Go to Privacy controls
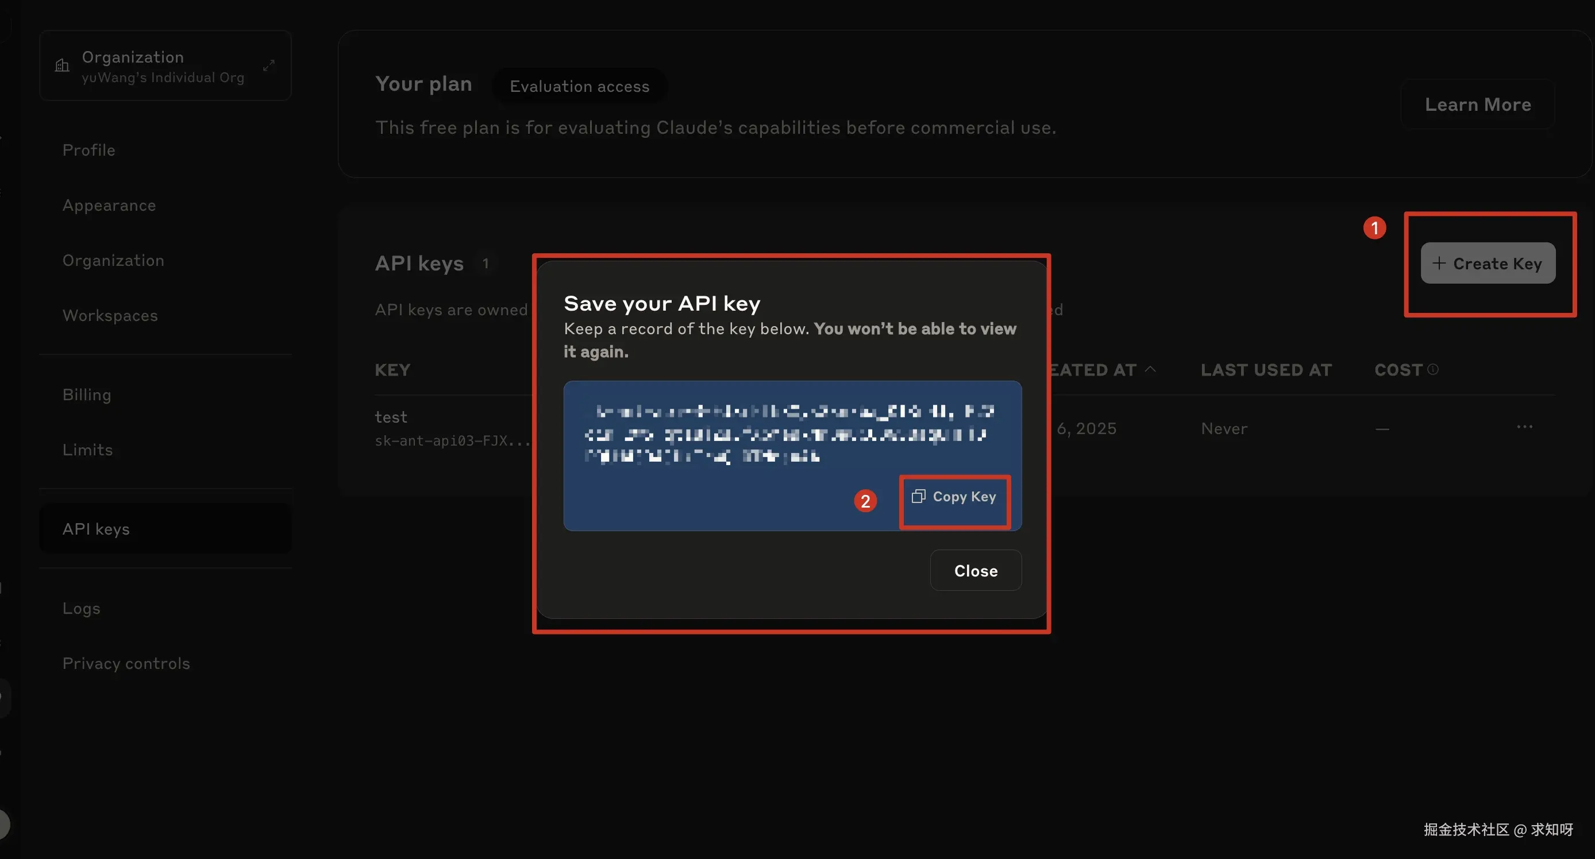 [126, 663]
